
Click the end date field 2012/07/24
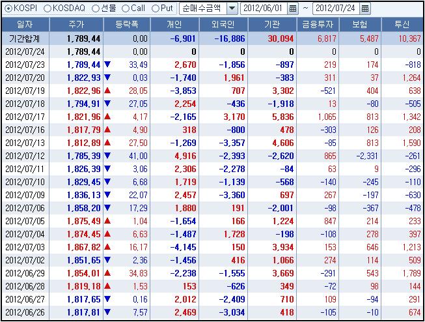(x=336, y=8)
